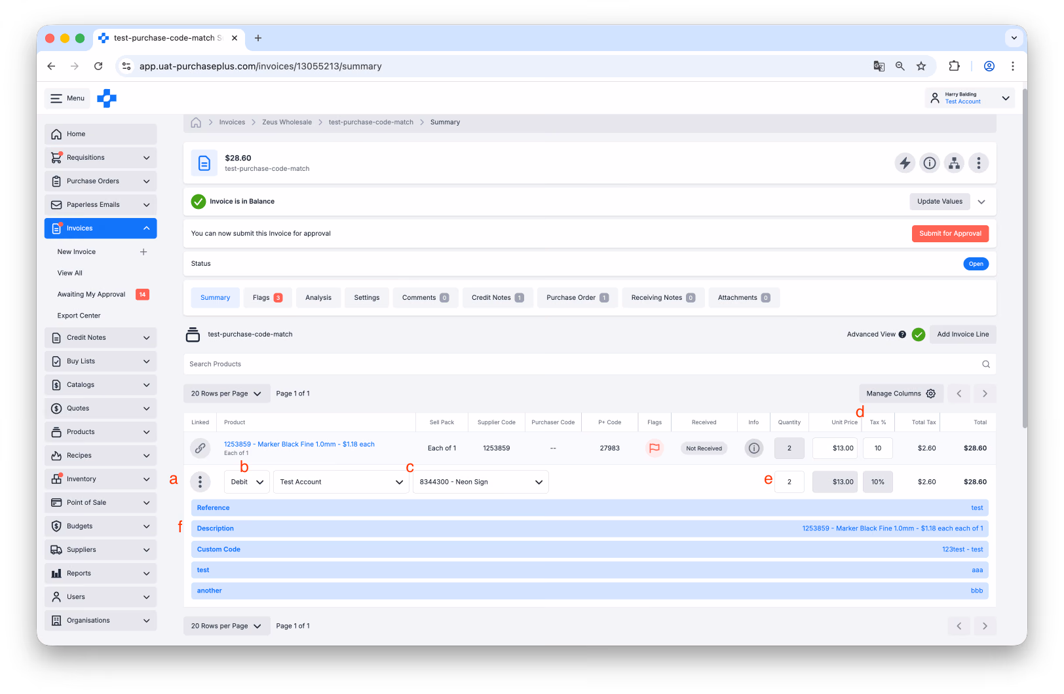The image size is (1064, 694).
Task: Open the hamburger Menu button
Action: tap(68, 98)
